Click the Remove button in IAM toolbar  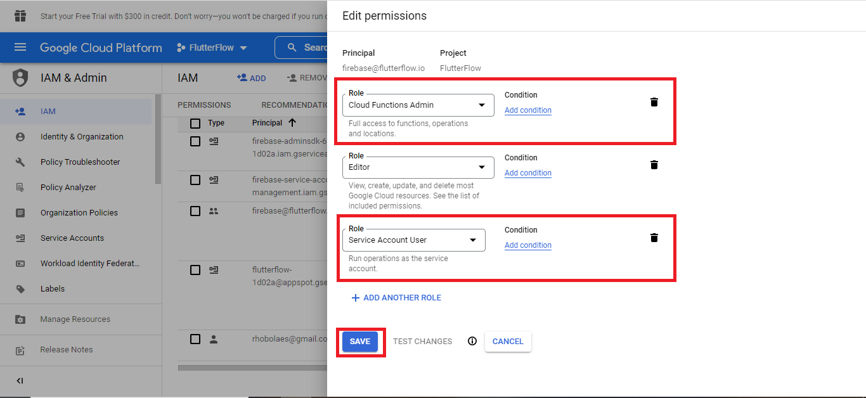[307, 78]
